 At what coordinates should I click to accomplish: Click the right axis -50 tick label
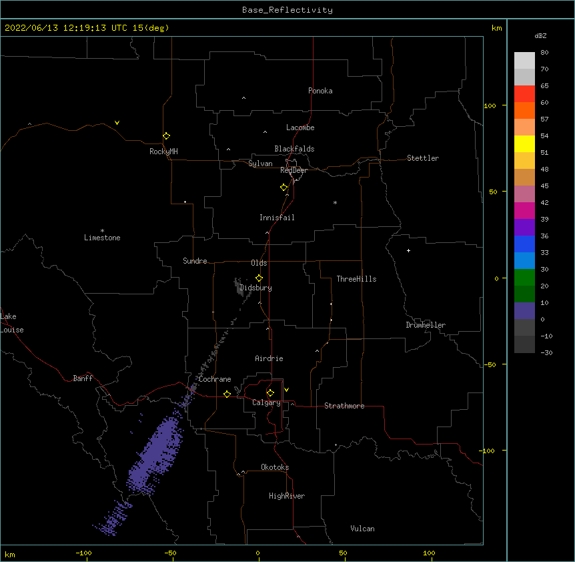[x=490, y=364]
